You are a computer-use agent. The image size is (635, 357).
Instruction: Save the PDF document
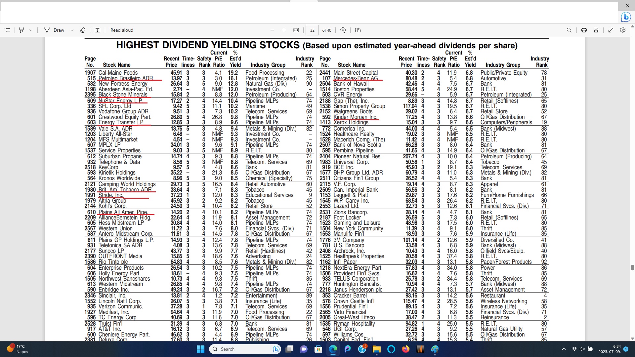click(x=596, y=30)
